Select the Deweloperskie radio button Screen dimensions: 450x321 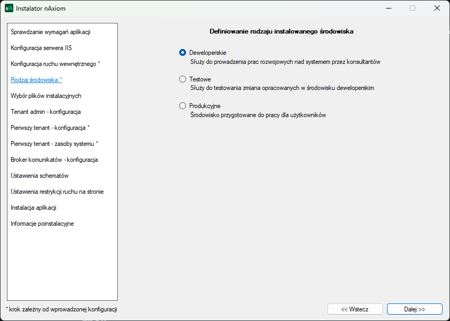(x=183, y=53)
